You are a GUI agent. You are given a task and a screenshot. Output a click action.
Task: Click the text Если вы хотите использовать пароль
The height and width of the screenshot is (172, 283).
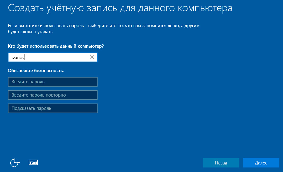click(x=46, y=26)
